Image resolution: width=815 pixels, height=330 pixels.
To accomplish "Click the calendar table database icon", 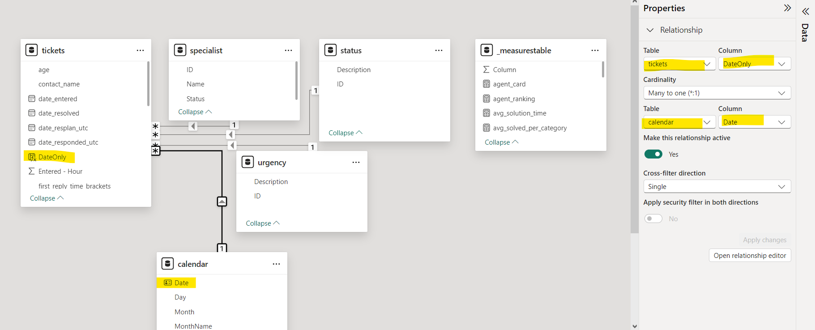I will coord(167,264).
